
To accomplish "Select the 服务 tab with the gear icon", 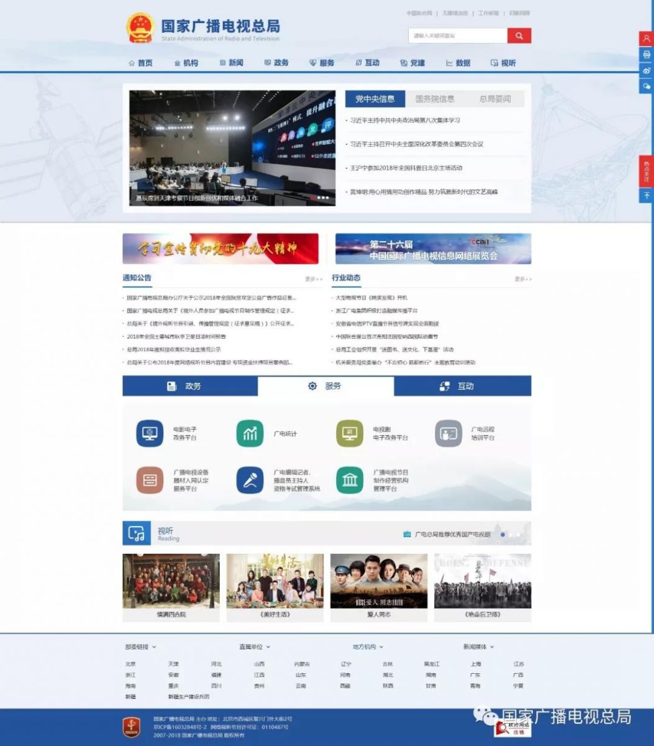I will pos(325,386).
